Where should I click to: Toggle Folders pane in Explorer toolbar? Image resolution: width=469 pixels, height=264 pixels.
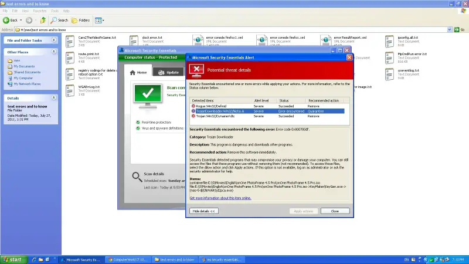click(81, 20)
